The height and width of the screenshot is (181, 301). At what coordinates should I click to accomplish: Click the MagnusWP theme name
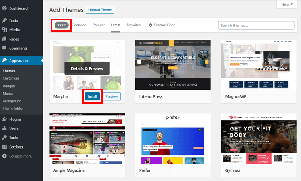coord(236,96)
